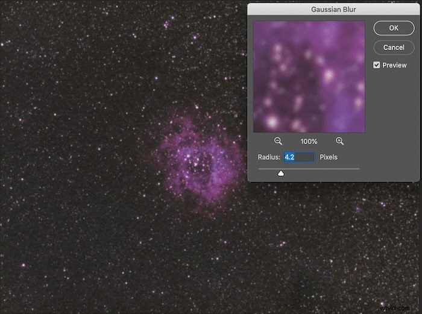Click the Pixels unit label

[329, 157]
